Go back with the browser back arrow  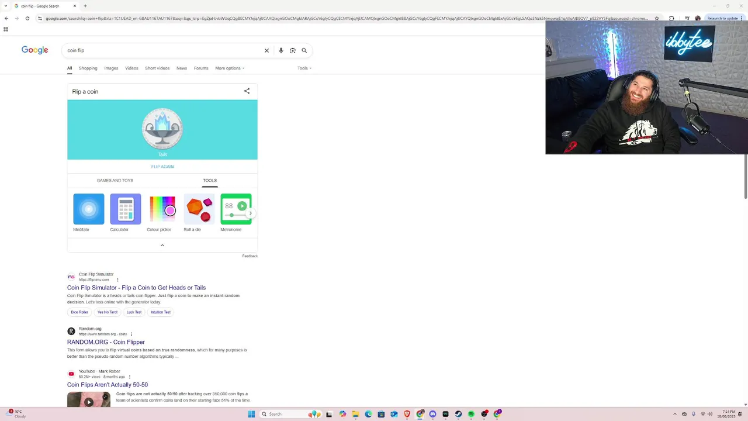(6, 18)
